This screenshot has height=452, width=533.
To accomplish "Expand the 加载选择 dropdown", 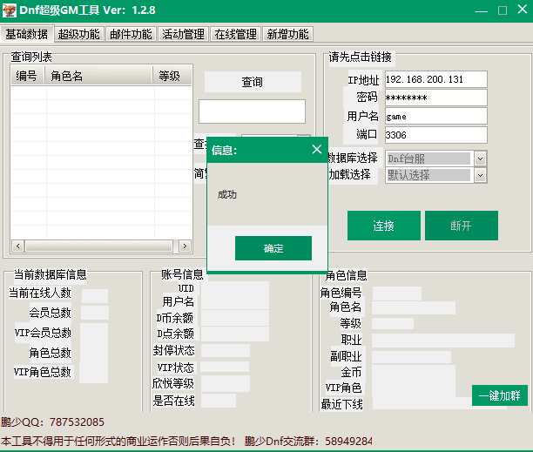I will (479, 175).
